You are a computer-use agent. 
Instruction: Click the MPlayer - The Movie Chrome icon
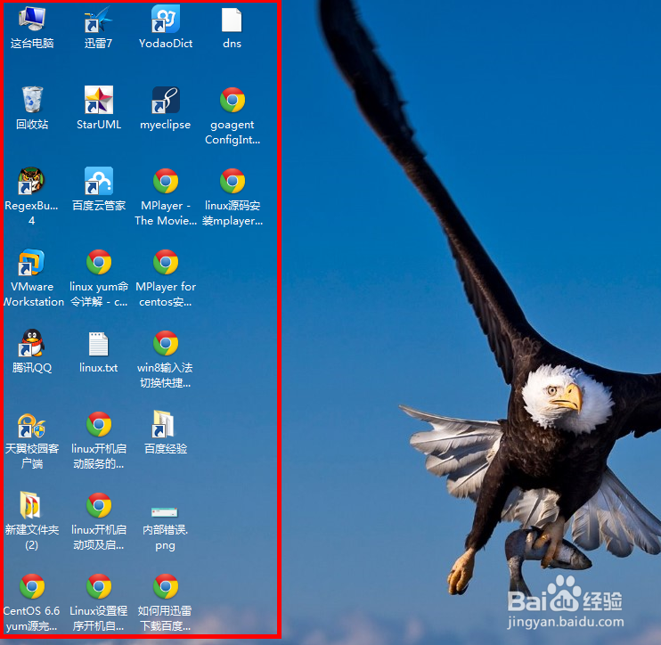tap(166, 181)
